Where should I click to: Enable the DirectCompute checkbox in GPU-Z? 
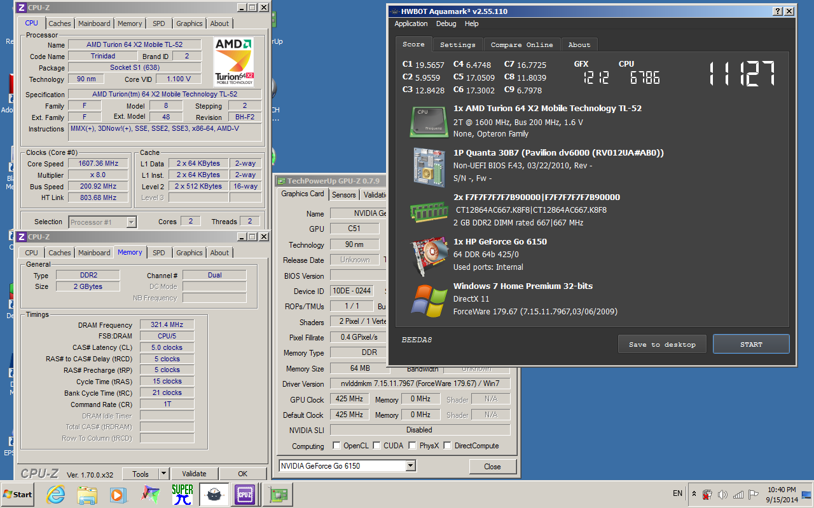[x=447, y=446]
